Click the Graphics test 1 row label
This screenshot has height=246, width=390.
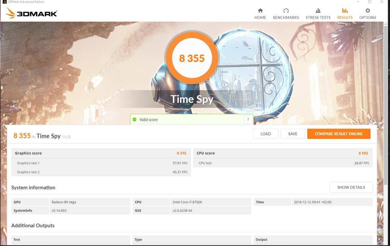tap(28, 163)
